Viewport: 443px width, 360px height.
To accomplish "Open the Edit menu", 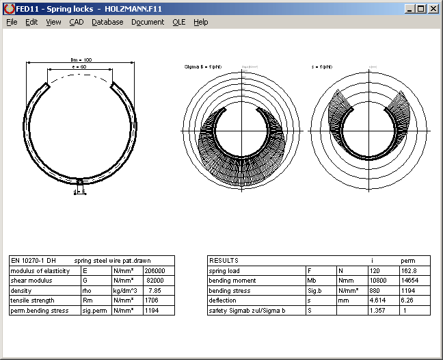I will point(31,22).
